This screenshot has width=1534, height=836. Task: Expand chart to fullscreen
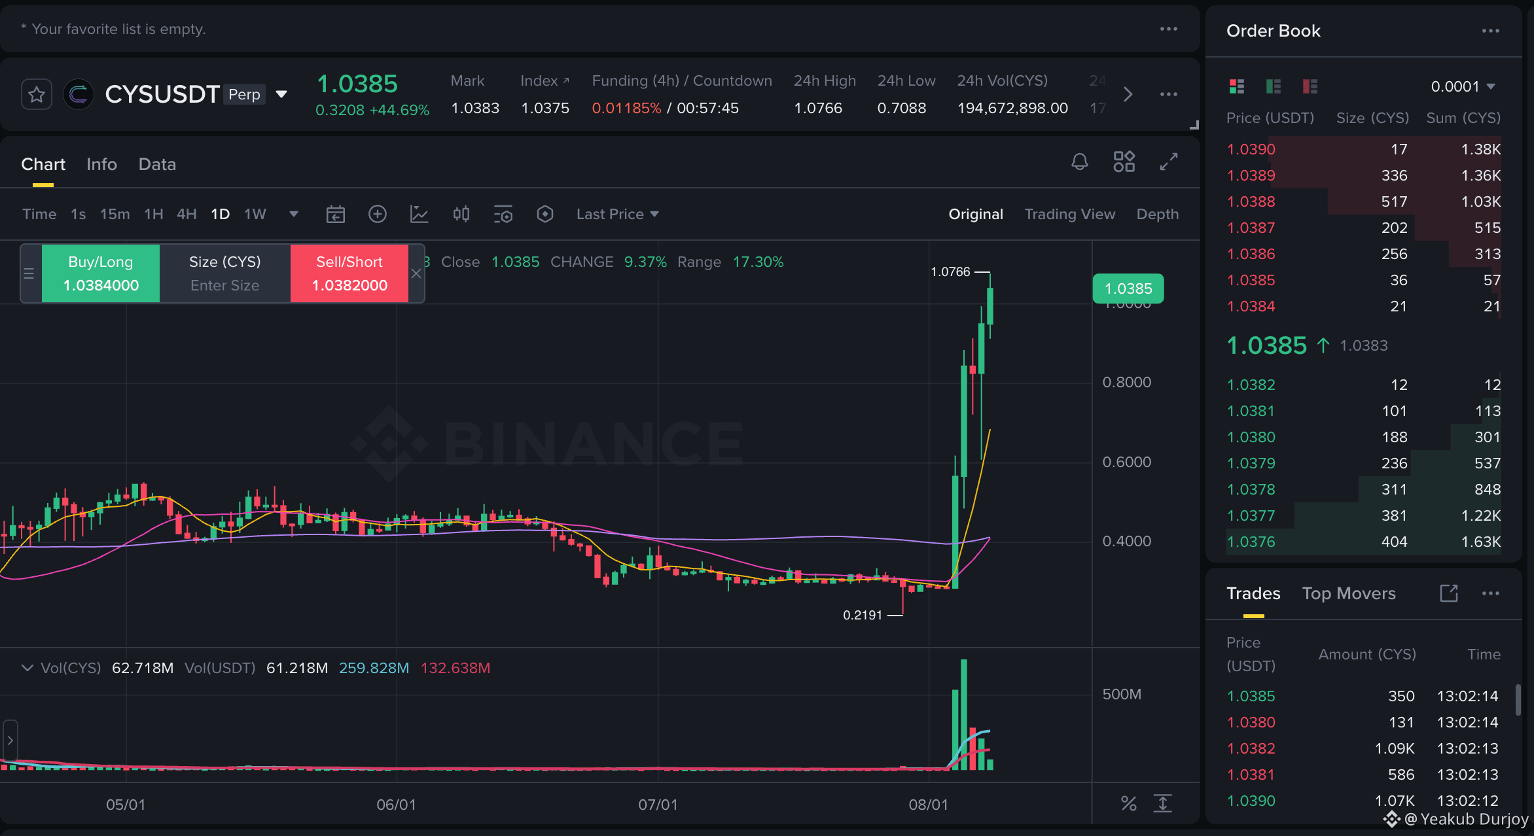pyautogui.click(x=1168, y=162)
